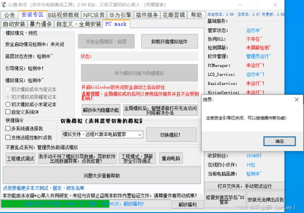Confirm the 信息 dialog with 确定
This screenshot has width=304, height=213.
click(x=280, y=141)
